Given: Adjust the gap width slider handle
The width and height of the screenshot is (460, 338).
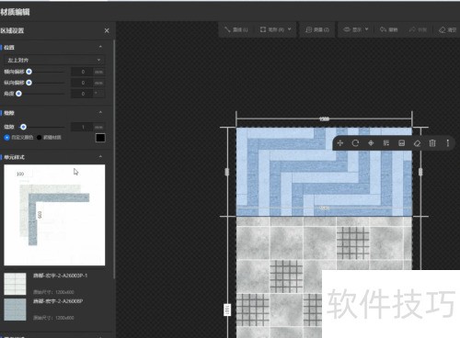Looking at the screenshot, I should pyautogui.click(x=23, y=127).
